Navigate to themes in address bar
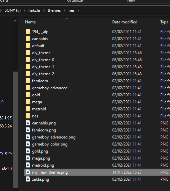 pos(54,10)
